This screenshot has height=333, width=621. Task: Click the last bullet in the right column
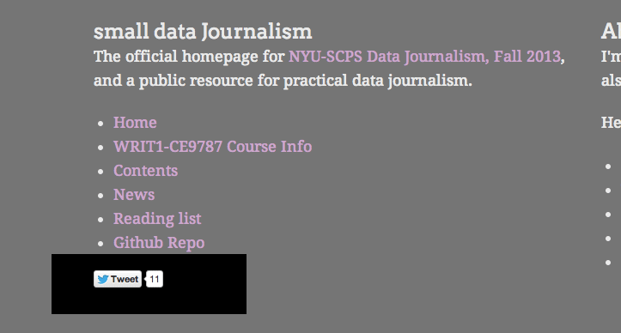[608, 263]
